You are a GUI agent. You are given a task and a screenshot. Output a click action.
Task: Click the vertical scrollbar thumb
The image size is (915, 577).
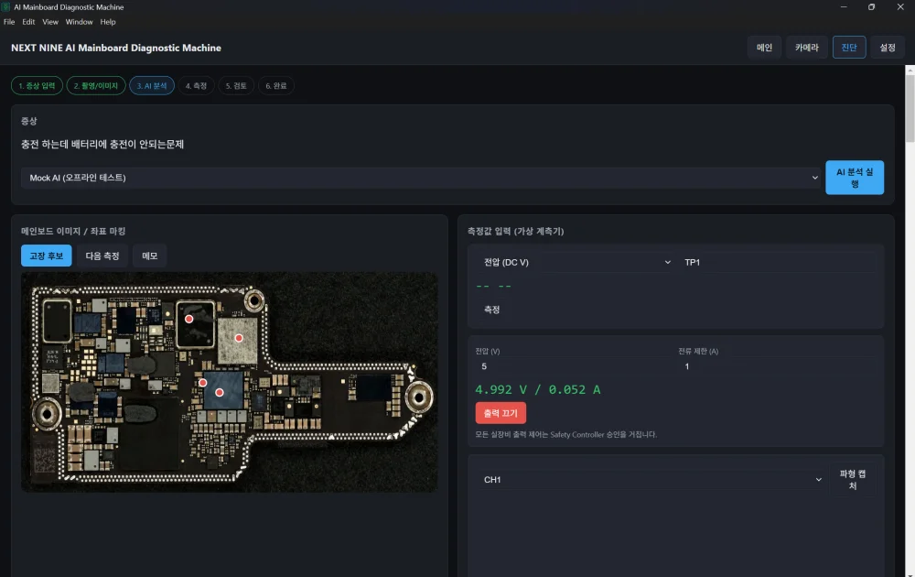click(x=910, y=107)
